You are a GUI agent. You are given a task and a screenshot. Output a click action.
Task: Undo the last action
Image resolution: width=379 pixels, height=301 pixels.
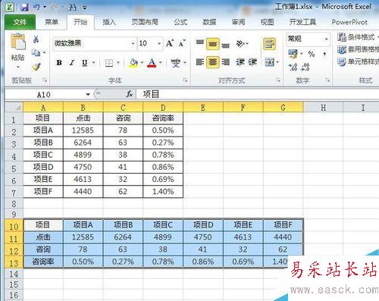pos(36,7)
